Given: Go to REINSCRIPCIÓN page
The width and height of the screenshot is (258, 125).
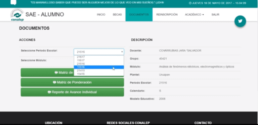Looking at the screenshot, I should point(167,15).
